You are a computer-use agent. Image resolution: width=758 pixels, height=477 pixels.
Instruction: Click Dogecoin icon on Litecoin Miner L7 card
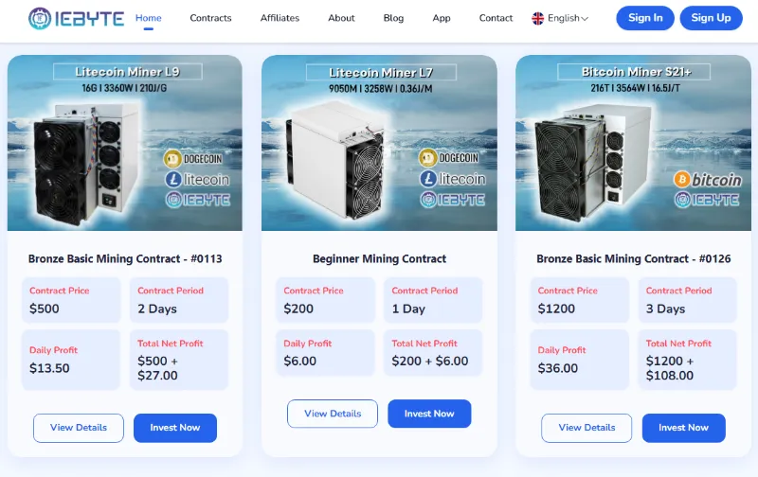point(427,158)
